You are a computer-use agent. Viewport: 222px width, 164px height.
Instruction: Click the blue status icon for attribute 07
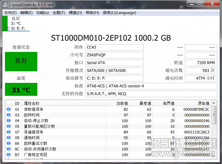[x=8, y=132]
